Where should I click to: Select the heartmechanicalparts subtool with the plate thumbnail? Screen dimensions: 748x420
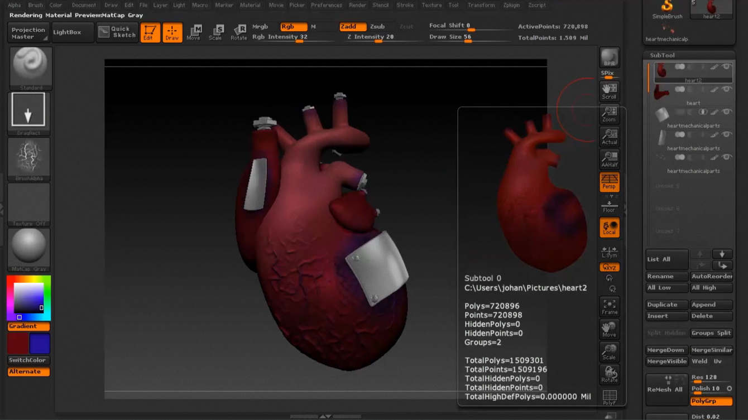pos(662,114)
